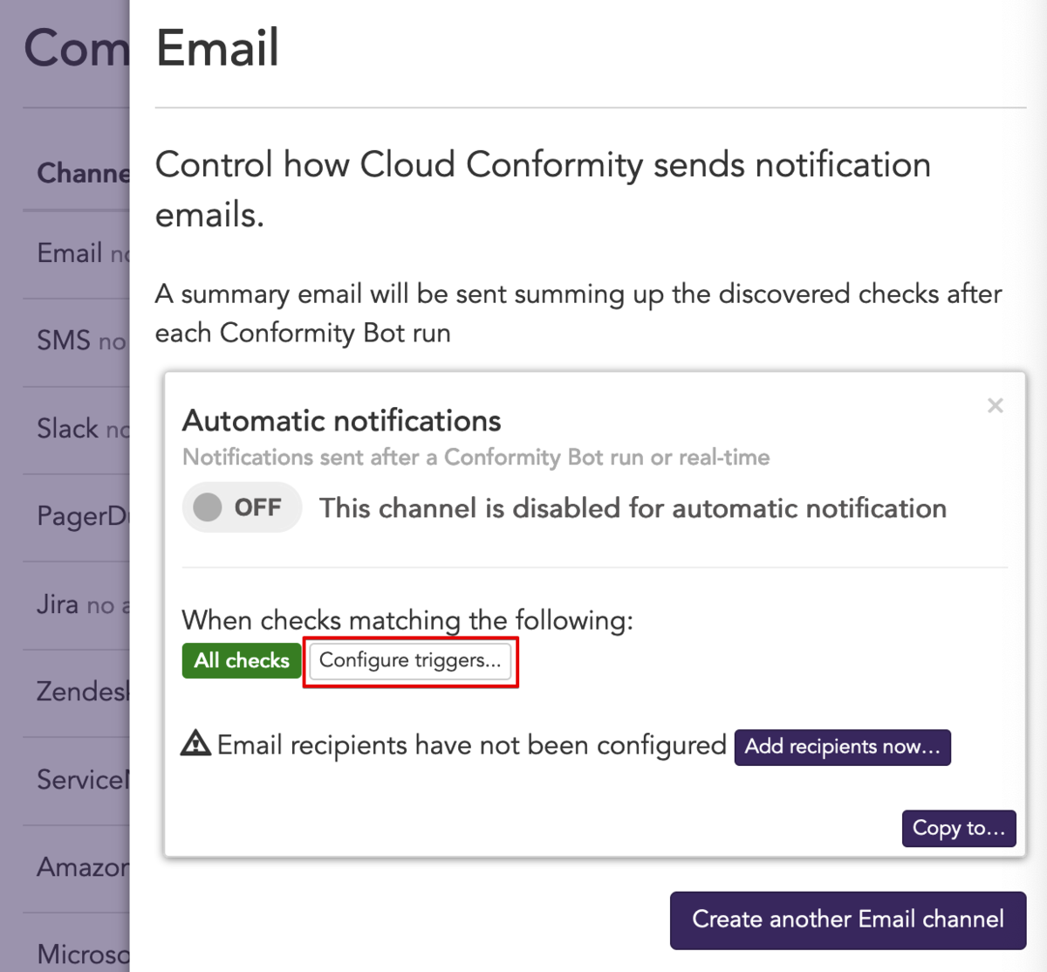The height and width of the screenshot is (972, 1047).
Task: Create another Email channel
Action: 847,920
